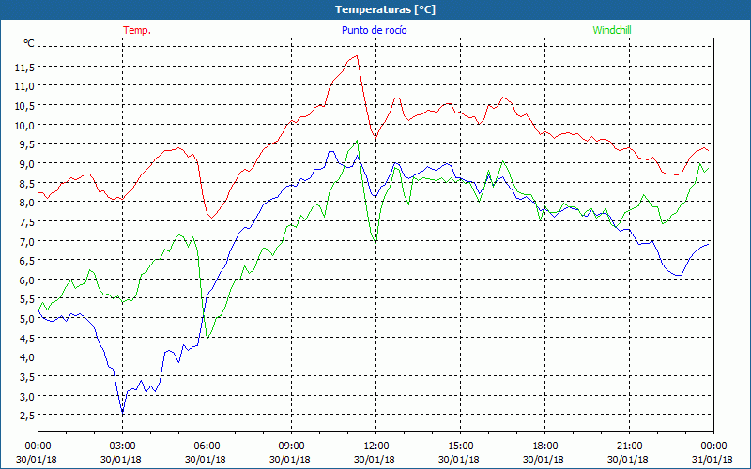Screen dimensions: 751x469
Task: Click the 4,0 y-axis value
Action: [x=27, y=358]
